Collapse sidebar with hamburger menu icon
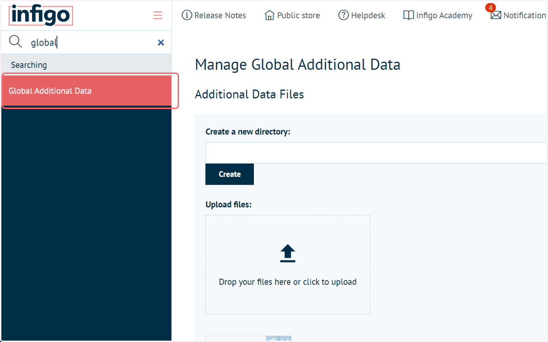The width and height of the screenshot is (548, 342). [x=158, y=16]
